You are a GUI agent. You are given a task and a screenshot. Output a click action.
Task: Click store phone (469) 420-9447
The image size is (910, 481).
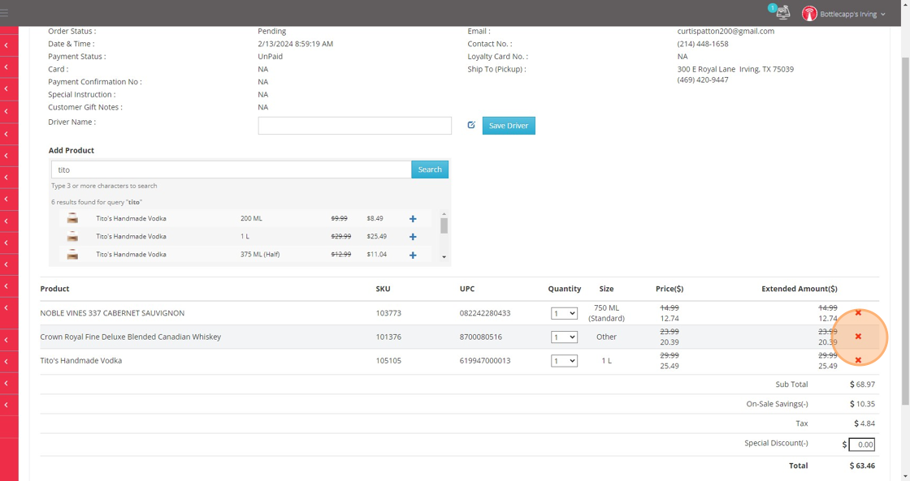tap(702, 80)
